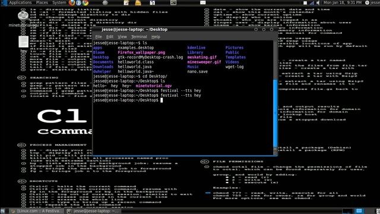Switch to the first workspace

coord(347,211)
